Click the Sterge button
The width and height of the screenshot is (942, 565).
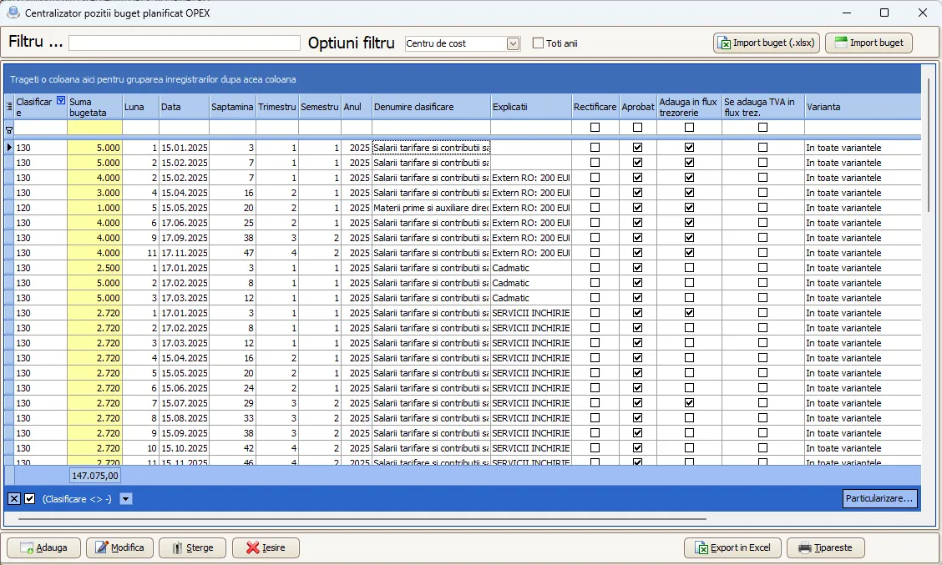(192, 547)
